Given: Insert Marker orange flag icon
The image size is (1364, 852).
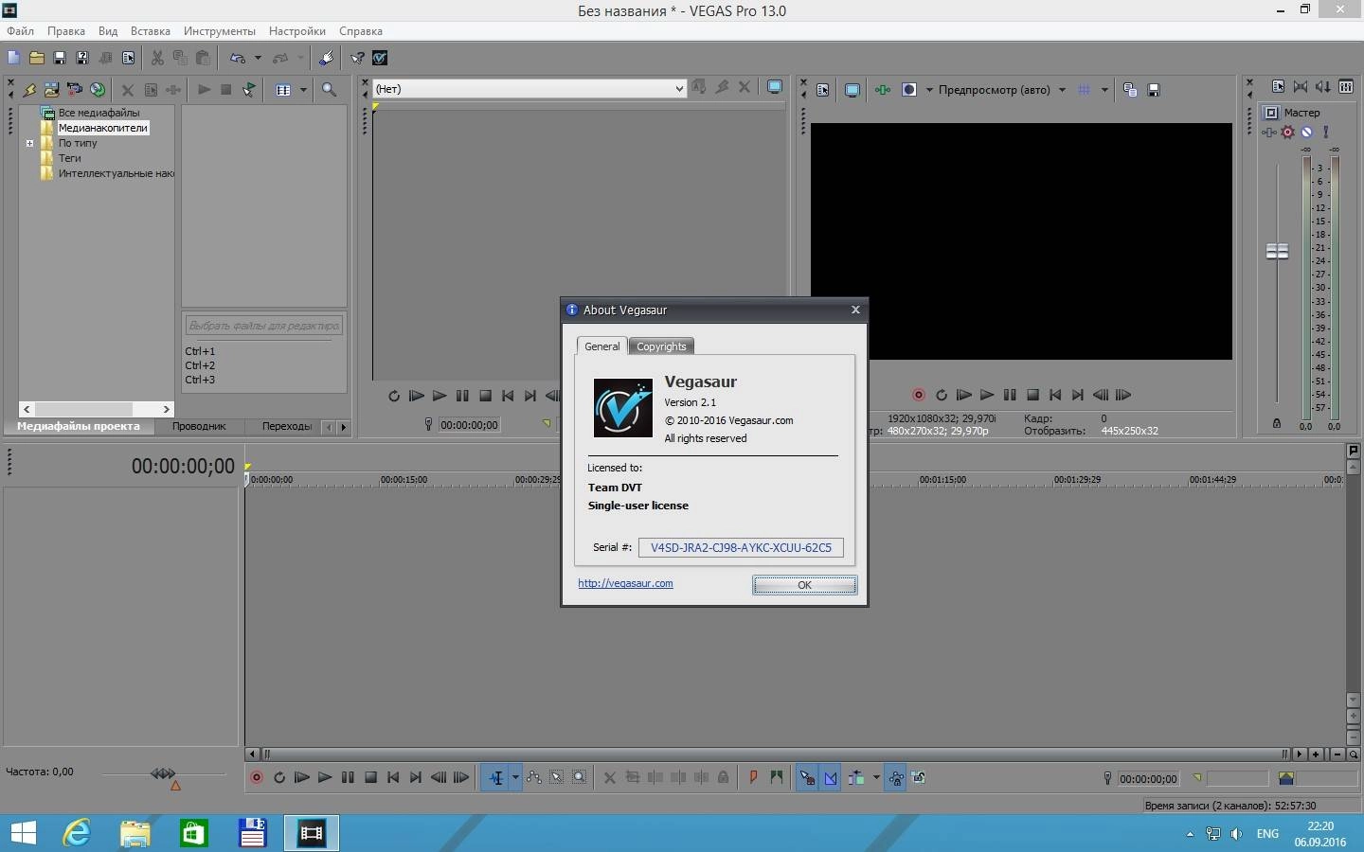Looking at the screenshot, I should coord(753,777).
